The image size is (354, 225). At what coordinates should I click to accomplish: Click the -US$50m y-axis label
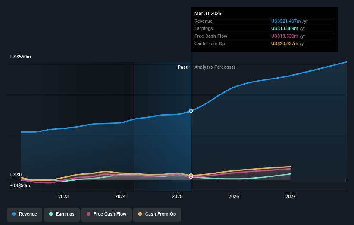click(20, 185)
